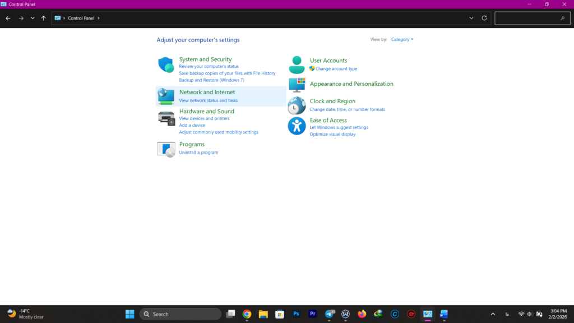Click the Control Panel breadcrumb in address bar
The width and height of the screenshot is (574, 323).
(x=81, y=18)
